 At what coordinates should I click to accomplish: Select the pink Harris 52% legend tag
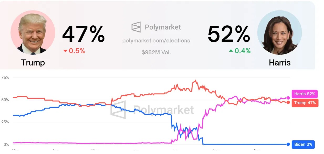click(305, 94)
